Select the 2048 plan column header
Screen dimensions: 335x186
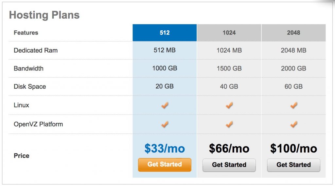pos(293,33)
